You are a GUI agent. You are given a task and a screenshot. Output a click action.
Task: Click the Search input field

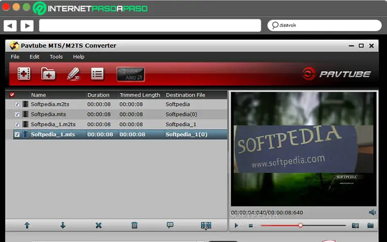coord(324,26)
